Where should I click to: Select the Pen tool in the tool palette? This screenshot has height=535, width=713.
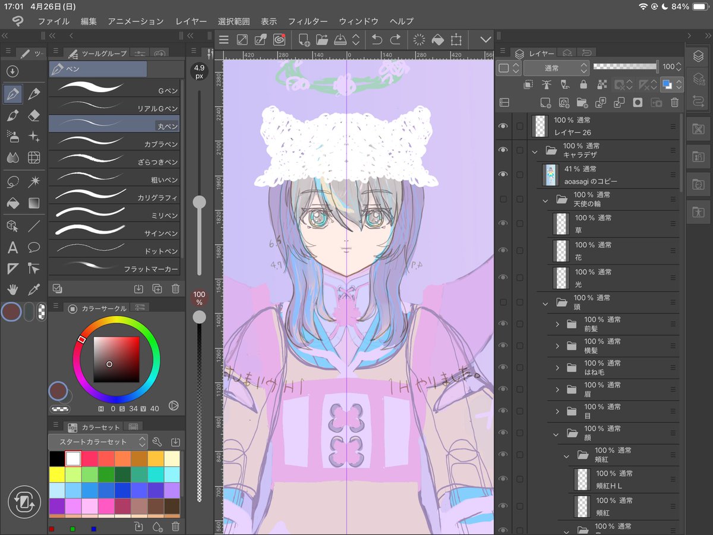pos(12,93)
